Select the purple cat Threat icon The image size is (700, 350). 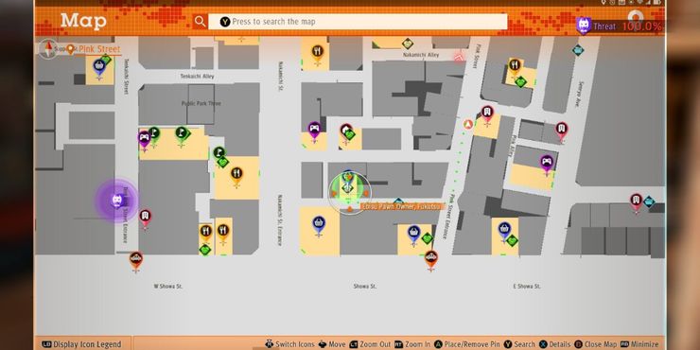pyautogui.click(x=583, y=26)
